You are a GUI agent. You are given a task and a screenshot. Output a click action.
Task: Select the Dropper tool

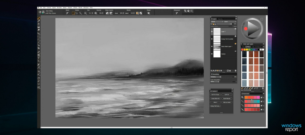point(39,21)
